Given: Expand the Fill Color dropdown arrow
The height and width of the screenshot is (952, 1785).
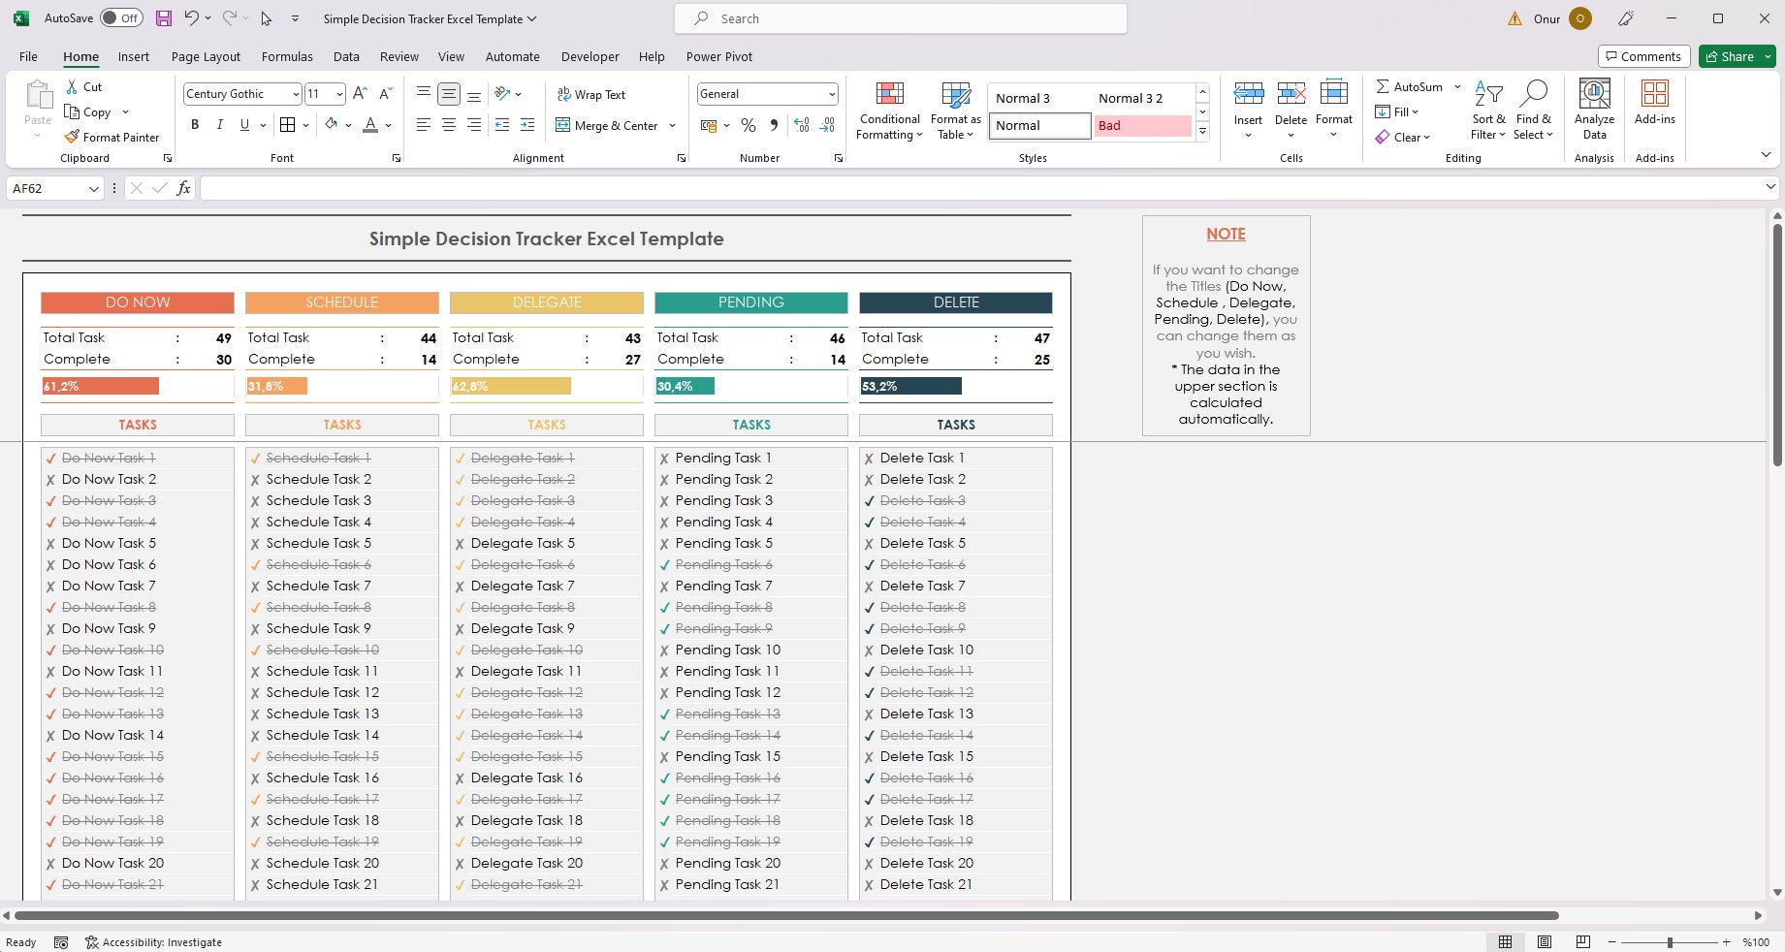Looking at the screenshot, I should 348,125.
